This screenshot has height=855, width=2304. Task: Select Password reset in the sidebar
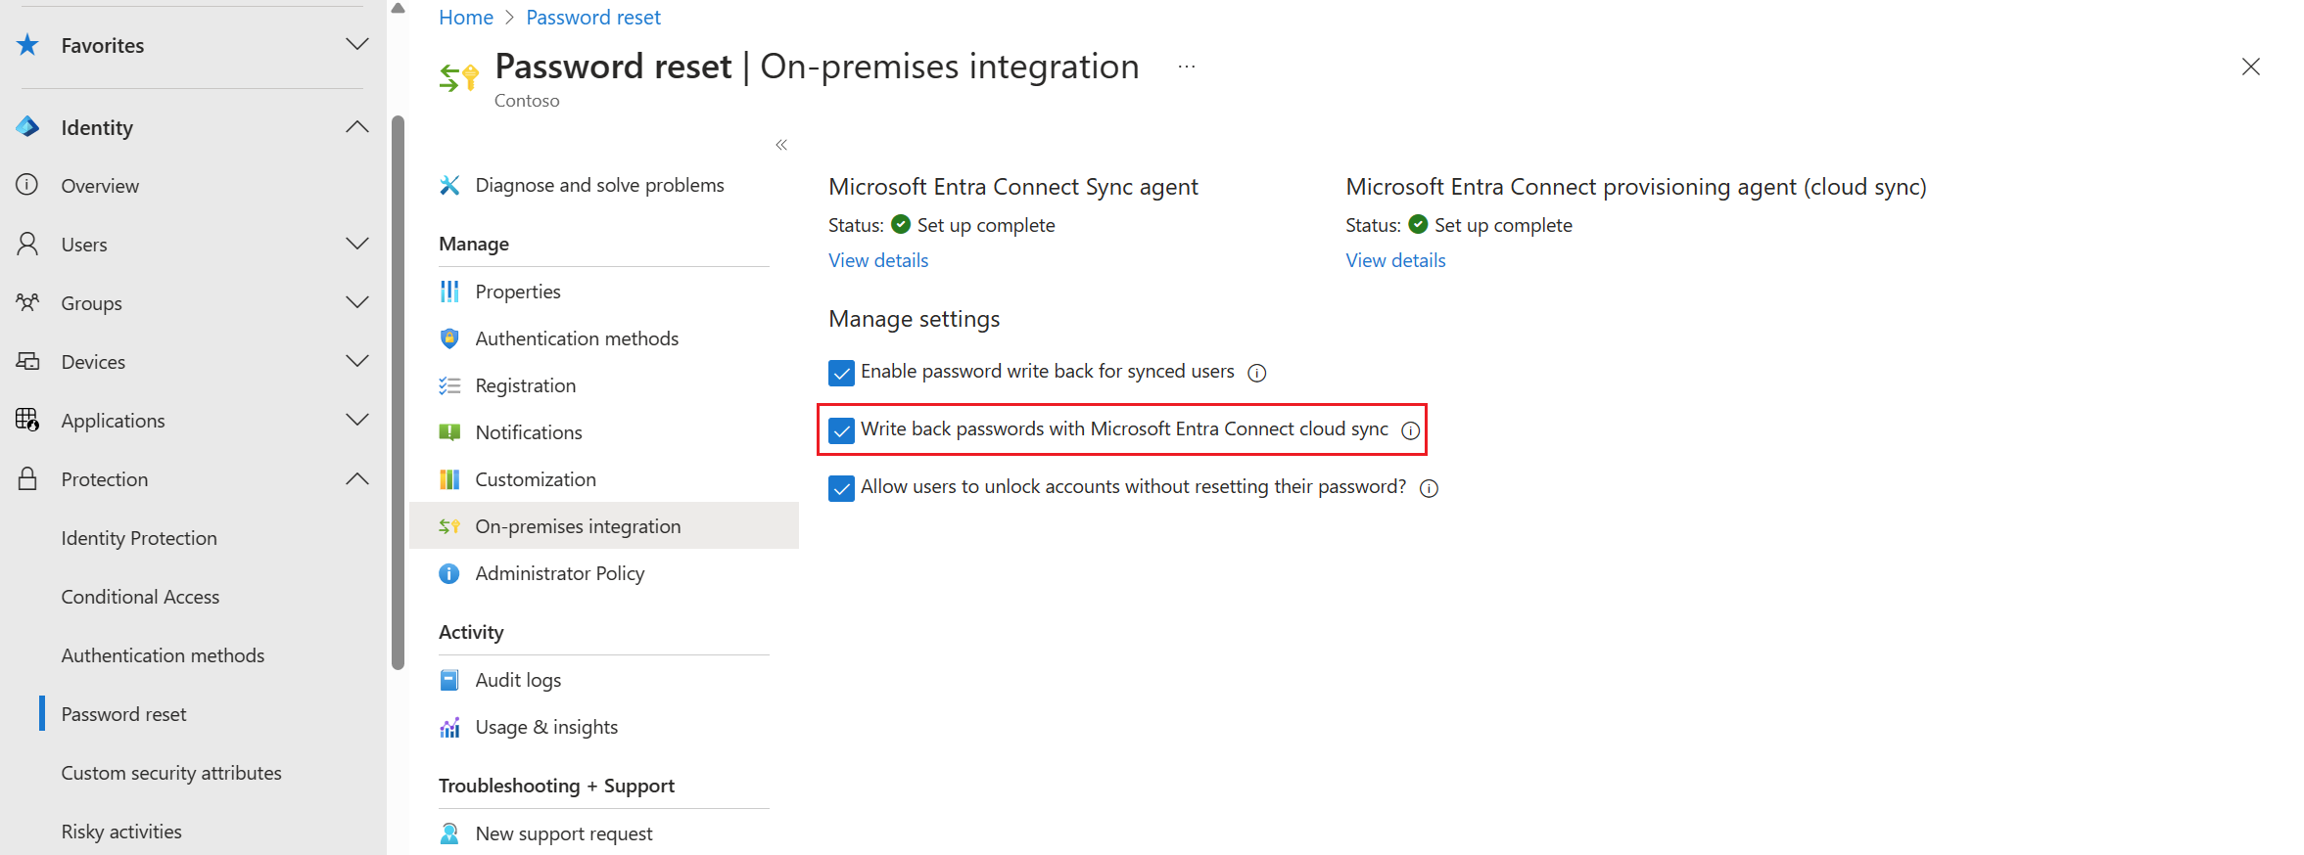point(123,713)
